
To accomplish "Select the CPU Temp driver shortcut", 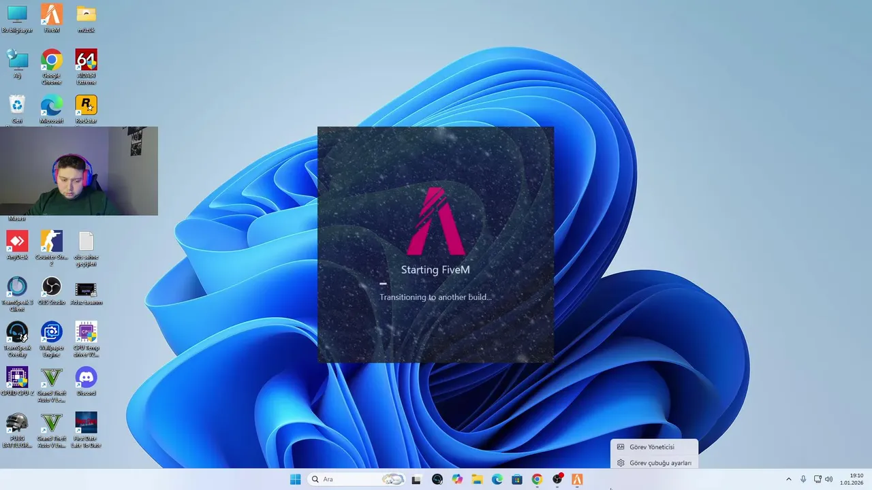I will [86, 340].
